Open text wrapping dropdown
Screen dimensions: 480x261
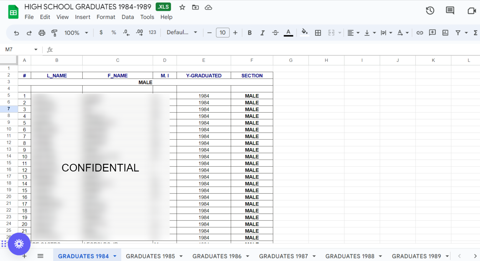386,33
